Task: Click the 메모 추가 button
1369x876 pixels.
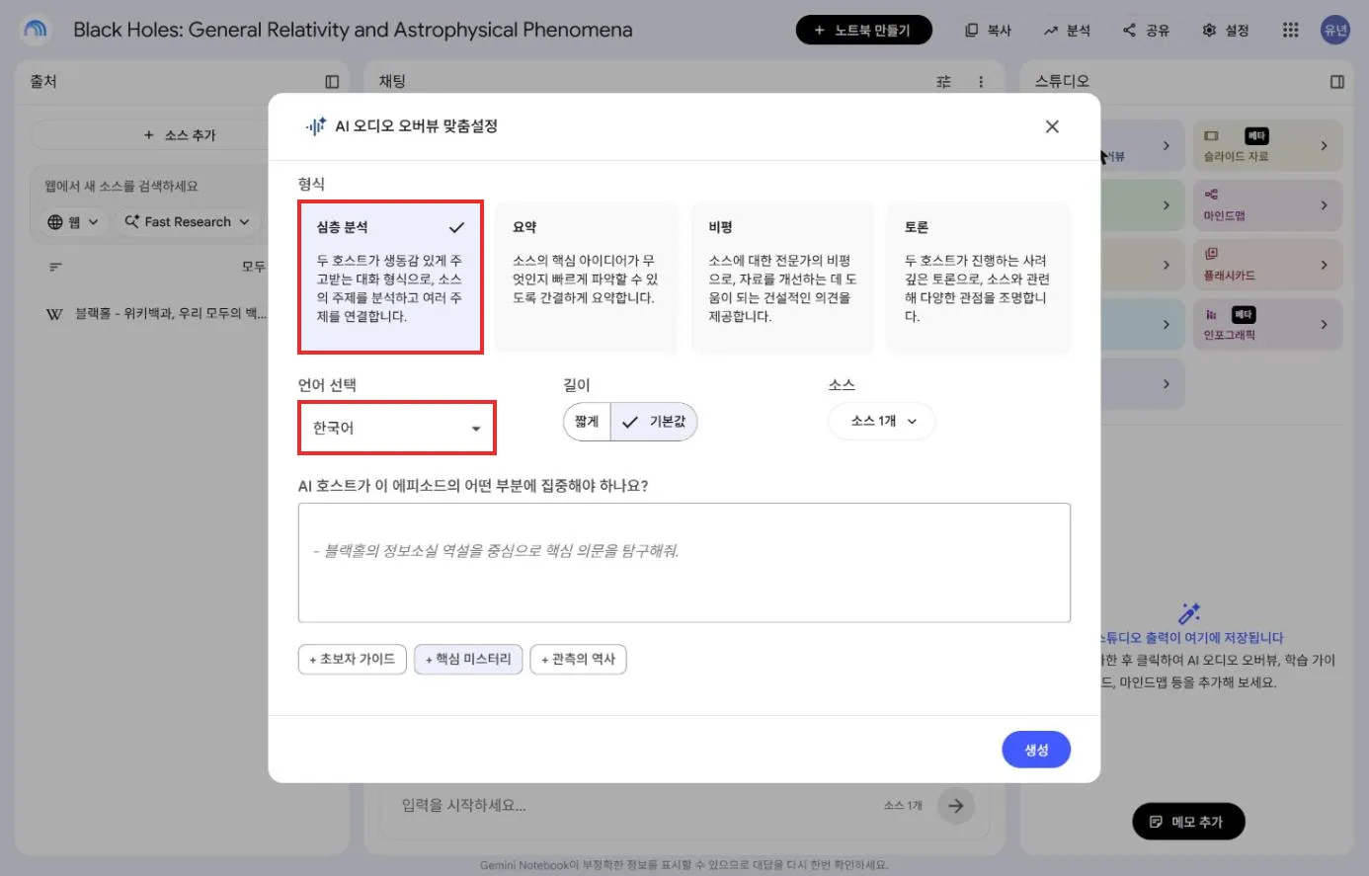Action: pos(1188,822)
